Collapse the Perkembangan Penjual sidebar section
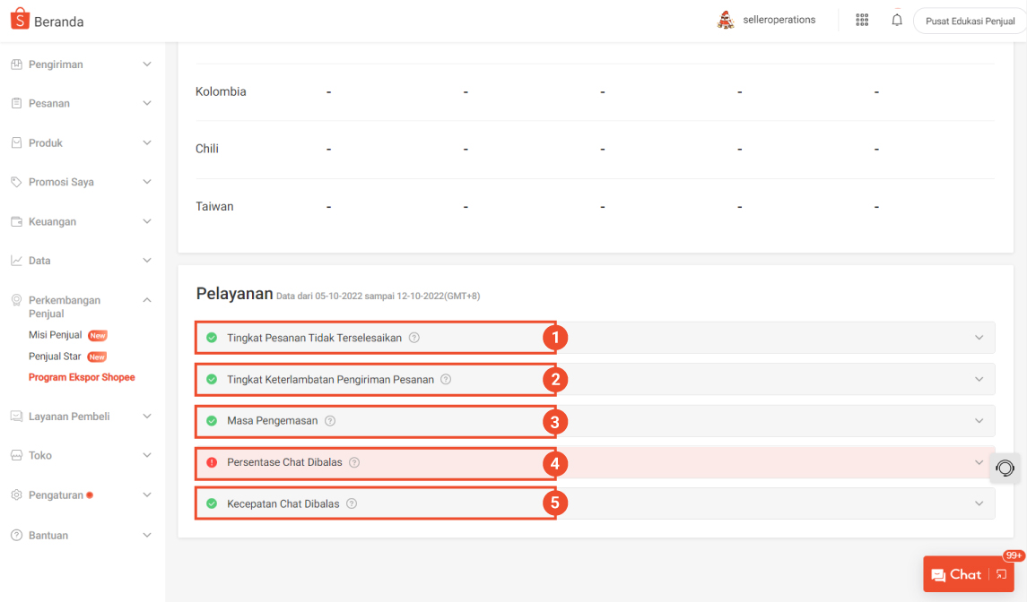This screenshot has height=602, width=1027. tap(146, 299)
